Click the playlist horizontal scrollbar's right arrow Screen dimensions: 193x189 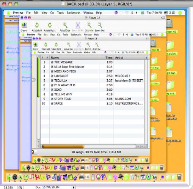coord(143,146)
